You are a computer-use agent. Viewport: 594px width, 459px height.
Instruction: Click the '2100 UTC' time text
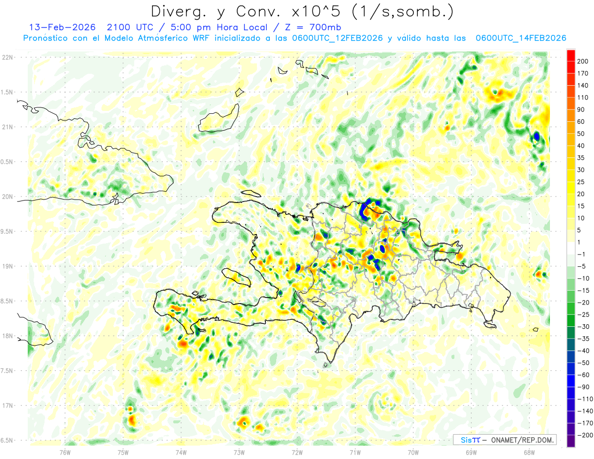[x=131, y=27]
